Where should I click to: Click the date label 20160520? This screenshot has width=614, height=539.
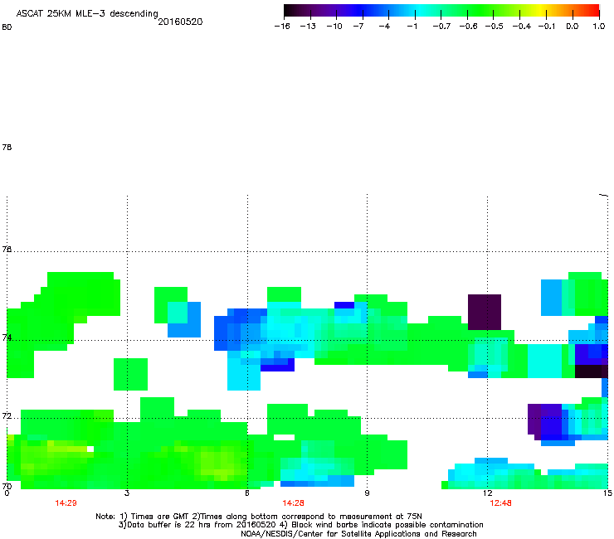coord(180,22)
